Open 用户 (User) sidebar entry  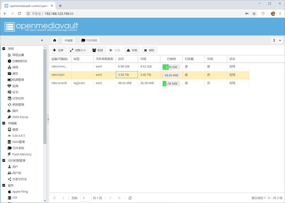(x=13, y=167)
